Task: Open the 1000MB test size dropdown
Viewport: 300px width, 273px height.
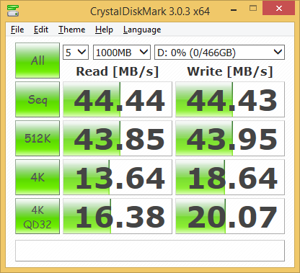Action: 122,52
